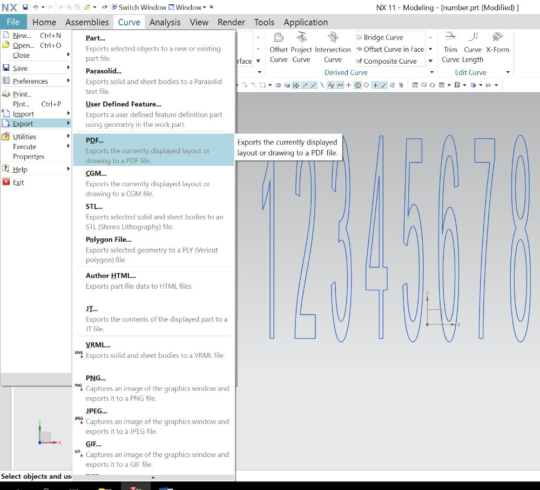This screenshot has height=490, width=540.
Task: Open the rendering style cube dropdown arrow
Action: [481, 85]
